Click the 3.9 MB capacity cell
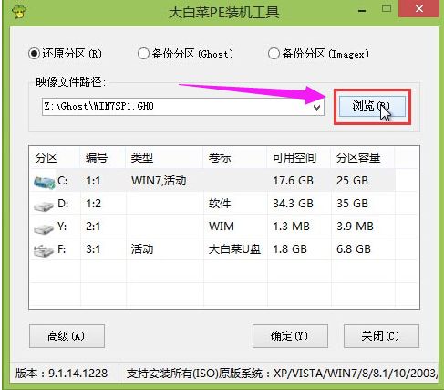The height and width of the screenshot is (390, 444). pos(355,227)
